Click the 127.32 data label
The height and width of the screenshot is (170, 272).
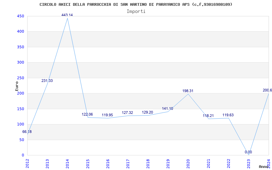click(x=127, y=113)
